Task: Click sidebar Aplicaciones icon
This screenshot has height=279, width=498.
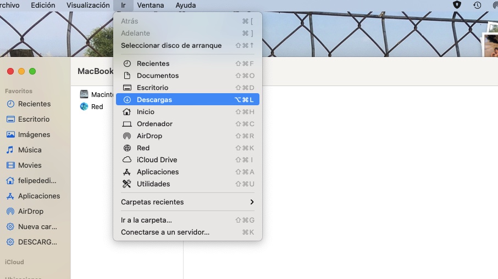Action: pyautogui.click(x=10, y=196)
